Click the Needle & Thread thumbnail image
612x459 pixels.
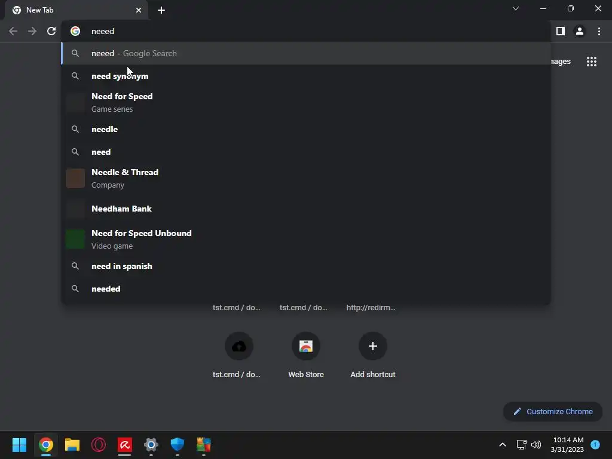pos(75,178)
